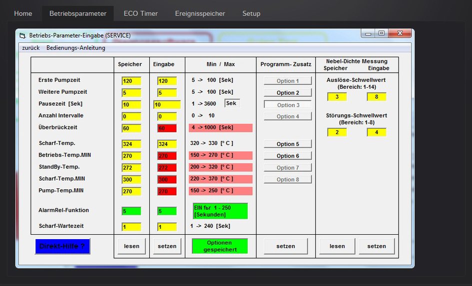472x286 pixels.
Task: Click the green EIN für 1 - 250 box
Action: coord(220,211)
